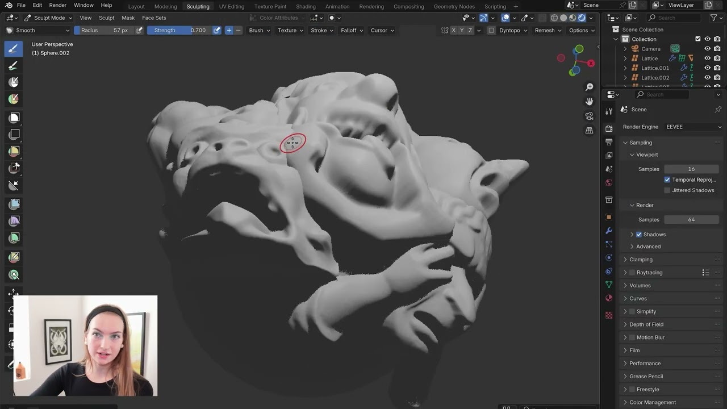Image resolution: width=727 pixels, height=409 pixels.
Task: Open the Options dropdown
Action: [582, 30]
